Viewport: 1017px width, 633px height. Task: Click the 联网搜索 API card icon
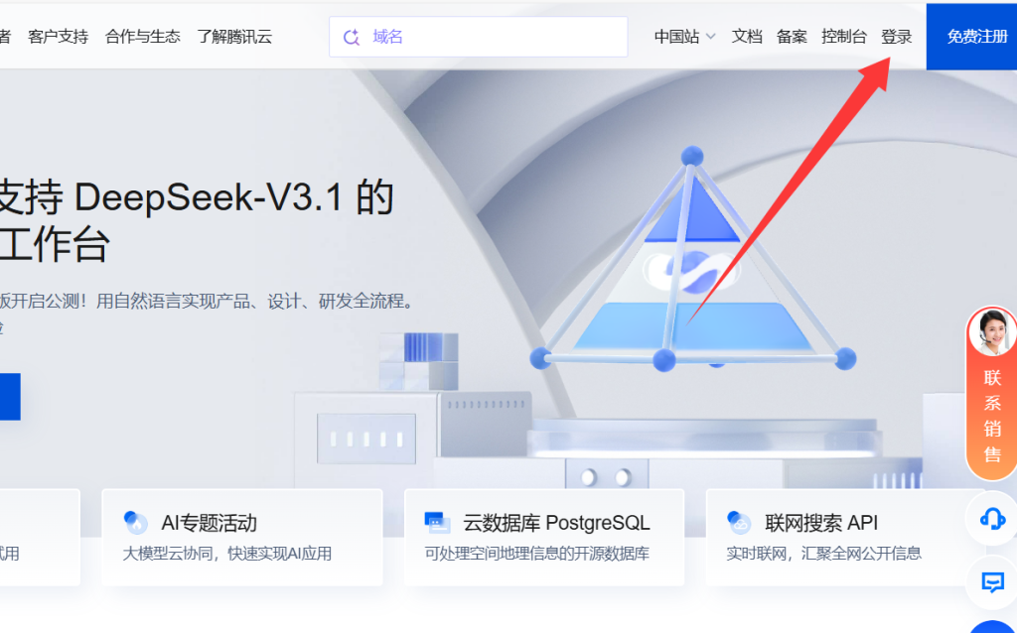(739, 522)
